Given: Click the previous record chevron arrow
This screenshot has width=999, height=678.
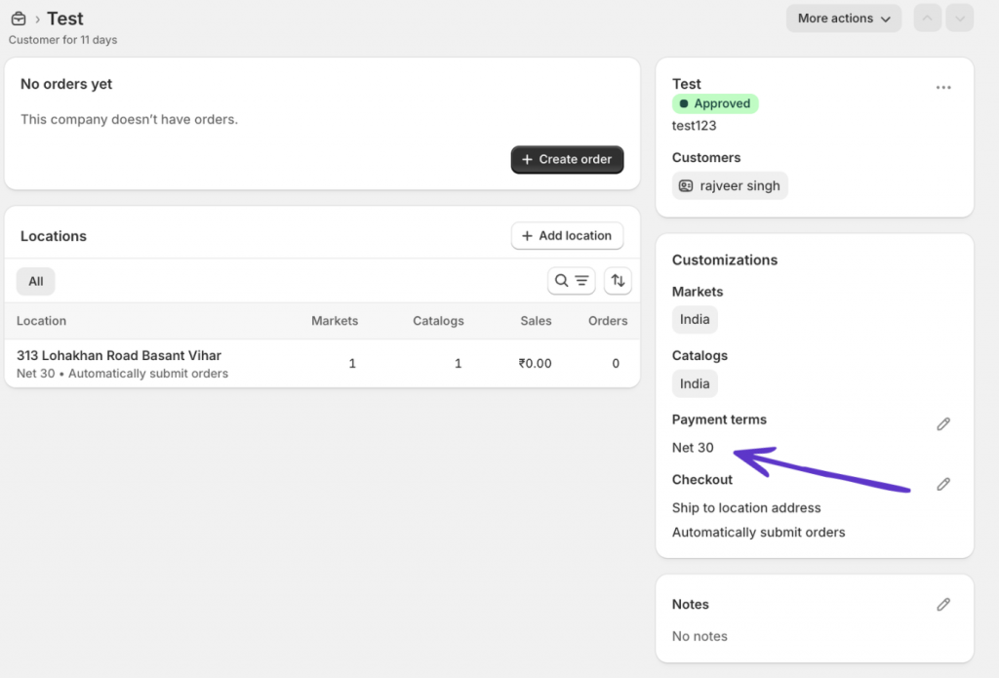Looking at the screenshot, I should point(926,18).
